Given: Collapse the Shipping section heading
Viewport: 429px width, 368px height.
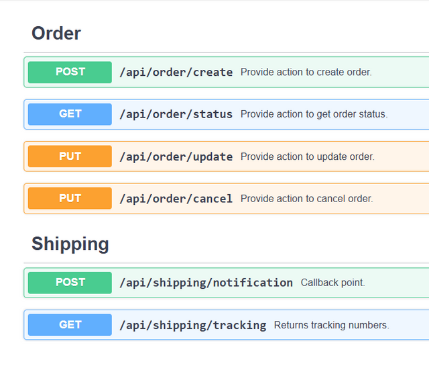Looking at the screenshot, I should tap(70, 244).
